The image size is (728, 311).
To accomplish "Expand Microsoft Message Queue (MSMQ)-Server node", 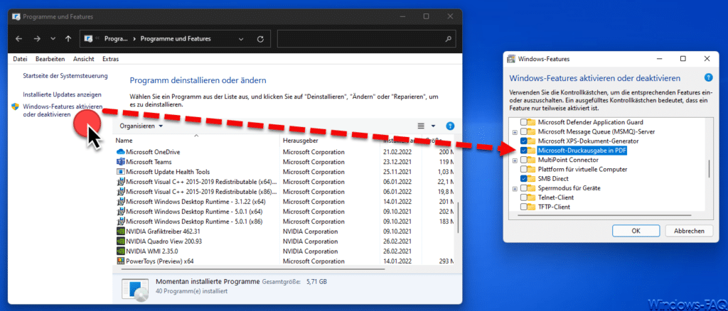I will click(x=515, y=132).
